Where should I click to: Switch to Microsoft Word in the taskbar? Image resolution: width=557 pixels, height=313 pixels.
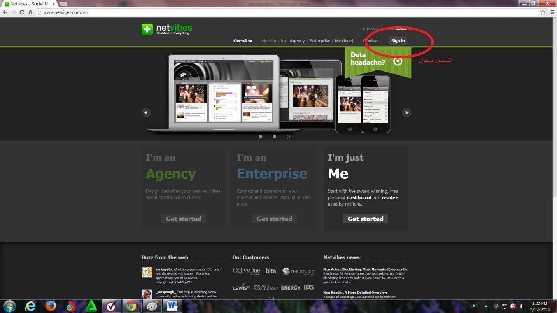(172, 306)
